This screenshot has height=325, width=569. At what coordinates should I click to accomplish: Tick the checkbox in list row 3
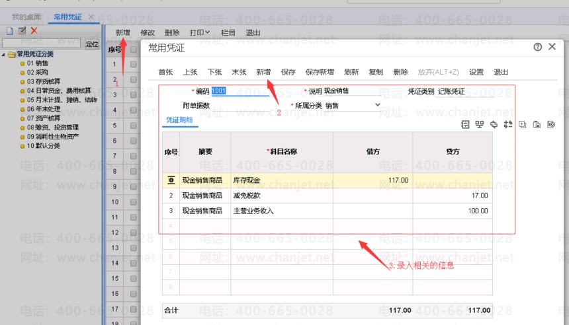pyautogui.click(x=134, y=94)
